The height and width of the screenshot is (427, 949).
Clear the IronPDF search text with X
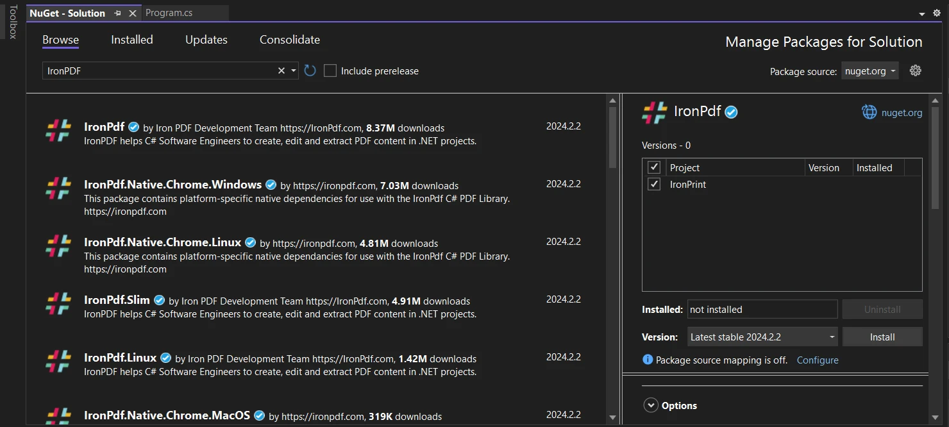pos(281,71)
